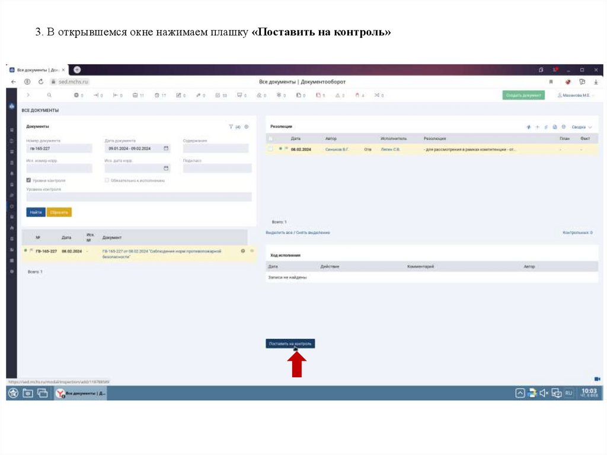
Task: Open the Уровень контроля dropdown field
Action: (139, 196)
